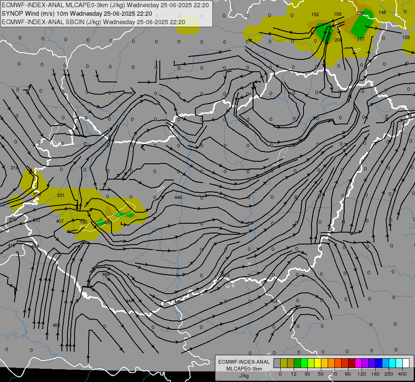
Task: Click the J/kg unit label in legend
Action: coord(244,376)
